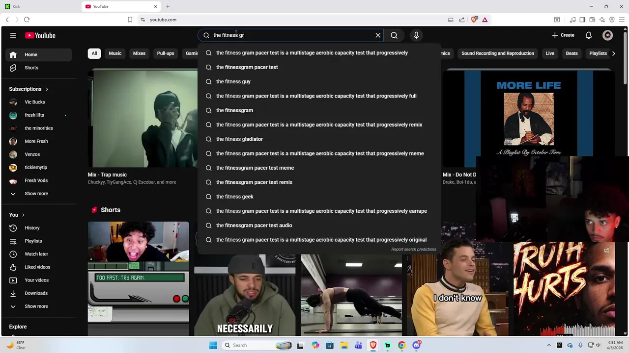Select Sound Recording and Reproduction chip

click(x=497, y=53)
